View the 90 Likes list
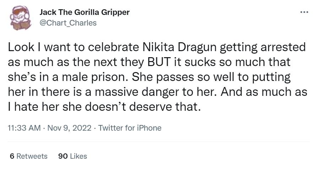 tap(72, 156)
